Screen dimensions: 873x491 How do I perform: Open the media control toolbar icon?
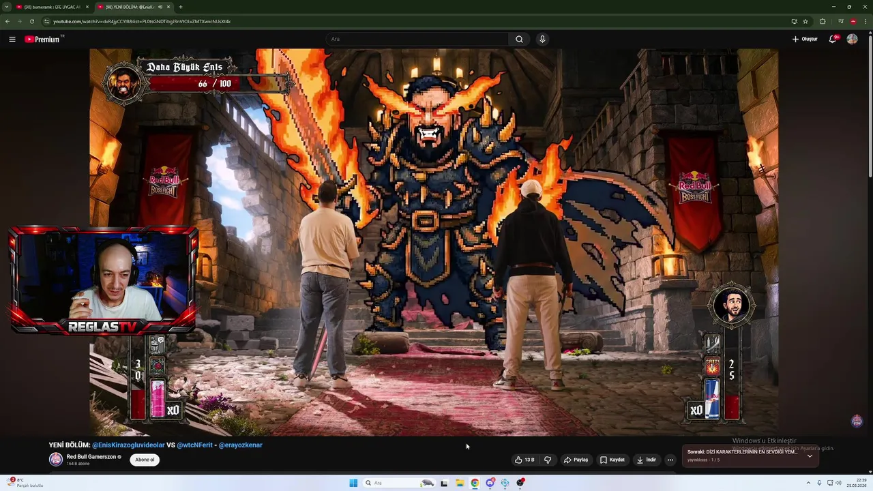840,21
